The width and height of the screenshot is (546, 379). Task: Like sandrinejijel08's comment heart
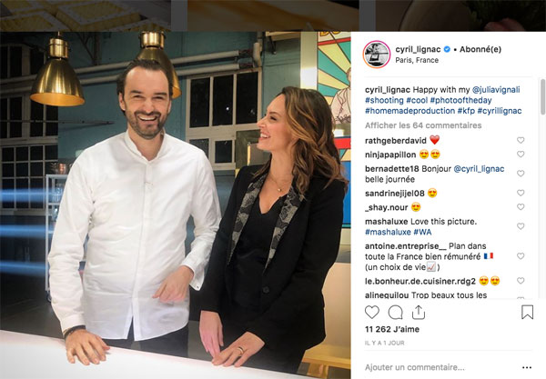(521, 193)
